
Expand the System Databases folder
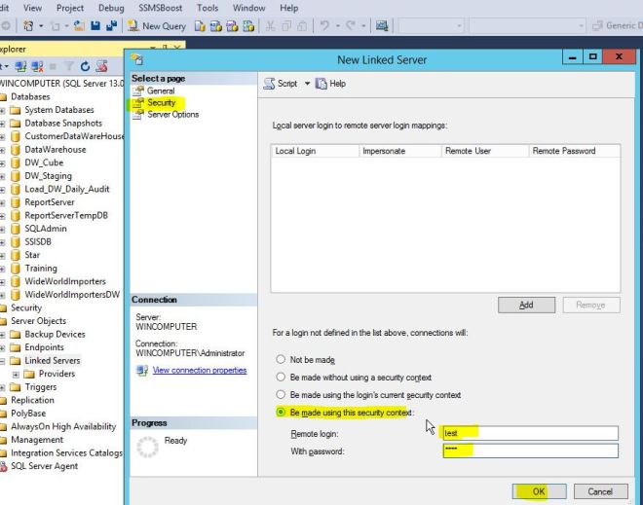(3, 110)
